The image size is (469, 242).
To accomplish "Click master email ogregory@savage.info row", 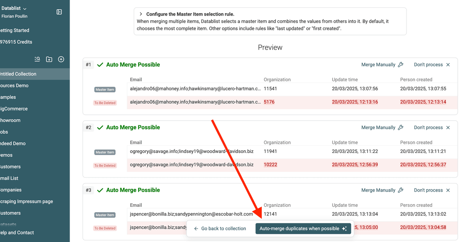I will [192, 151].
